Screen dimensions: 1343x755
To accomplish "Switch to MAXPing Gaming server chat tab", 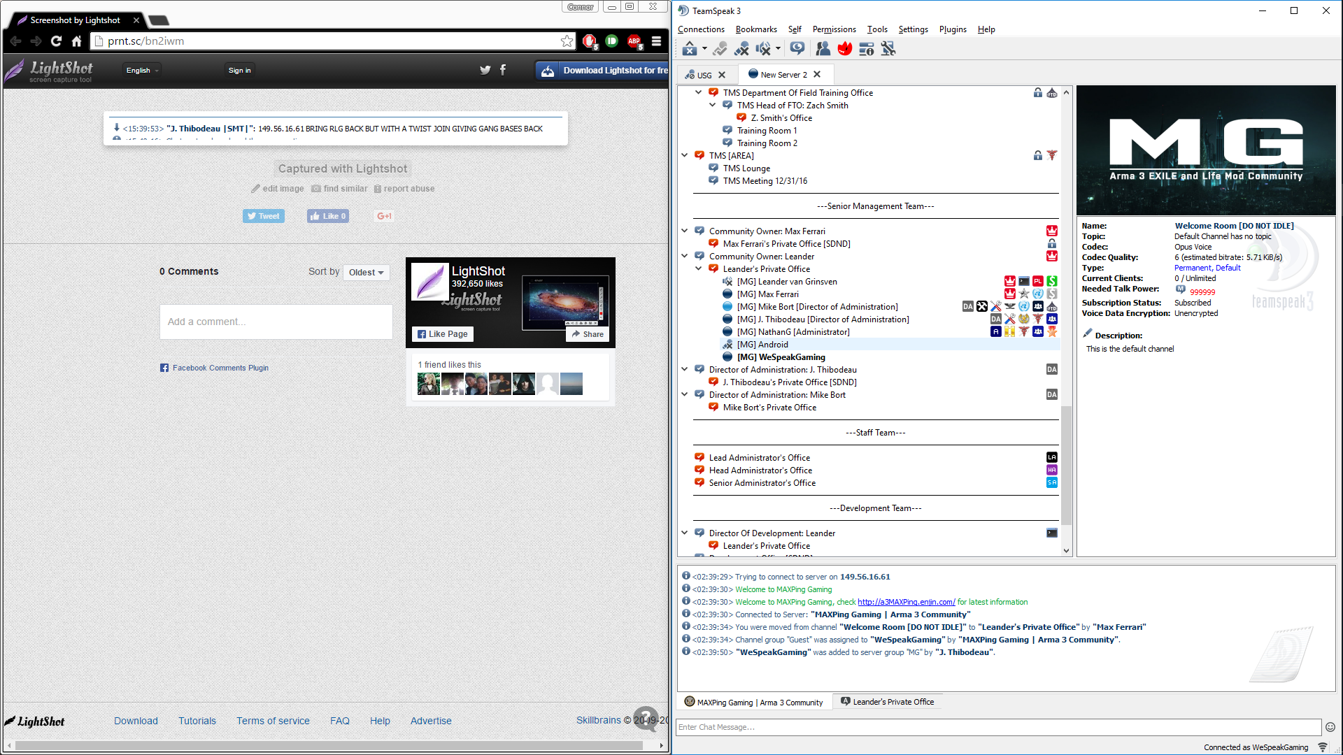I will click(x=754, y=703).
